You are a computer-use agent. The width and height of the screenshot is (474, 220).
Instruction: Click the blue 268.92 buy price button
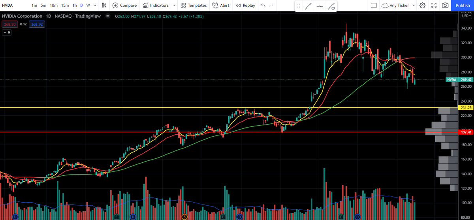tap(37, 24)
